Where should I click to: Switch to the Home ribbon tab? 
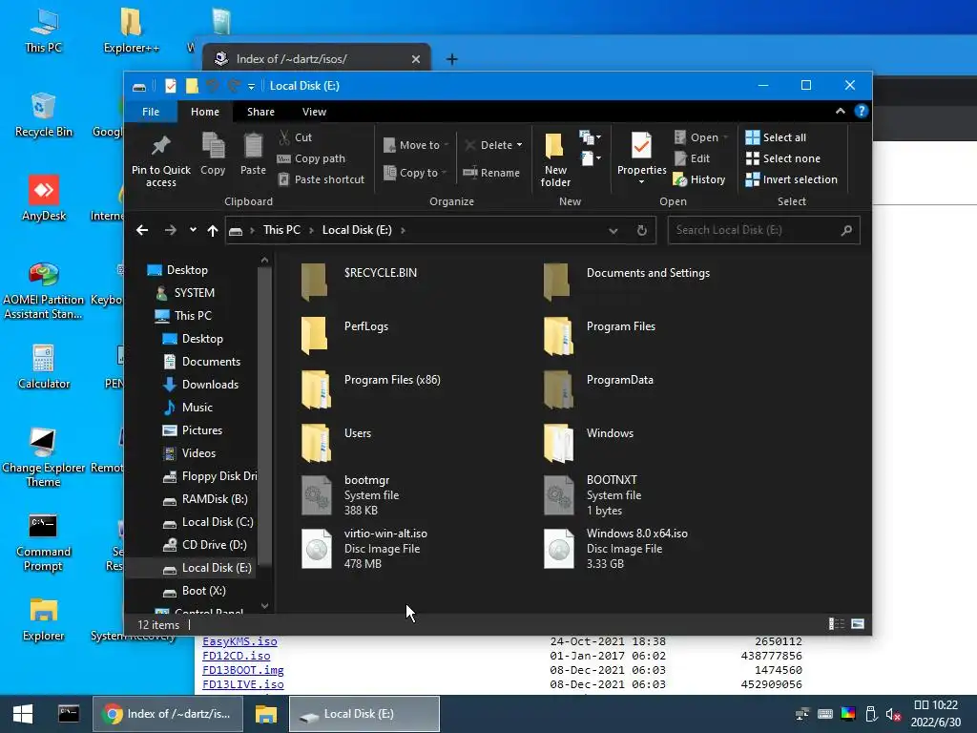pyautogui.click(x=205, y=112)
